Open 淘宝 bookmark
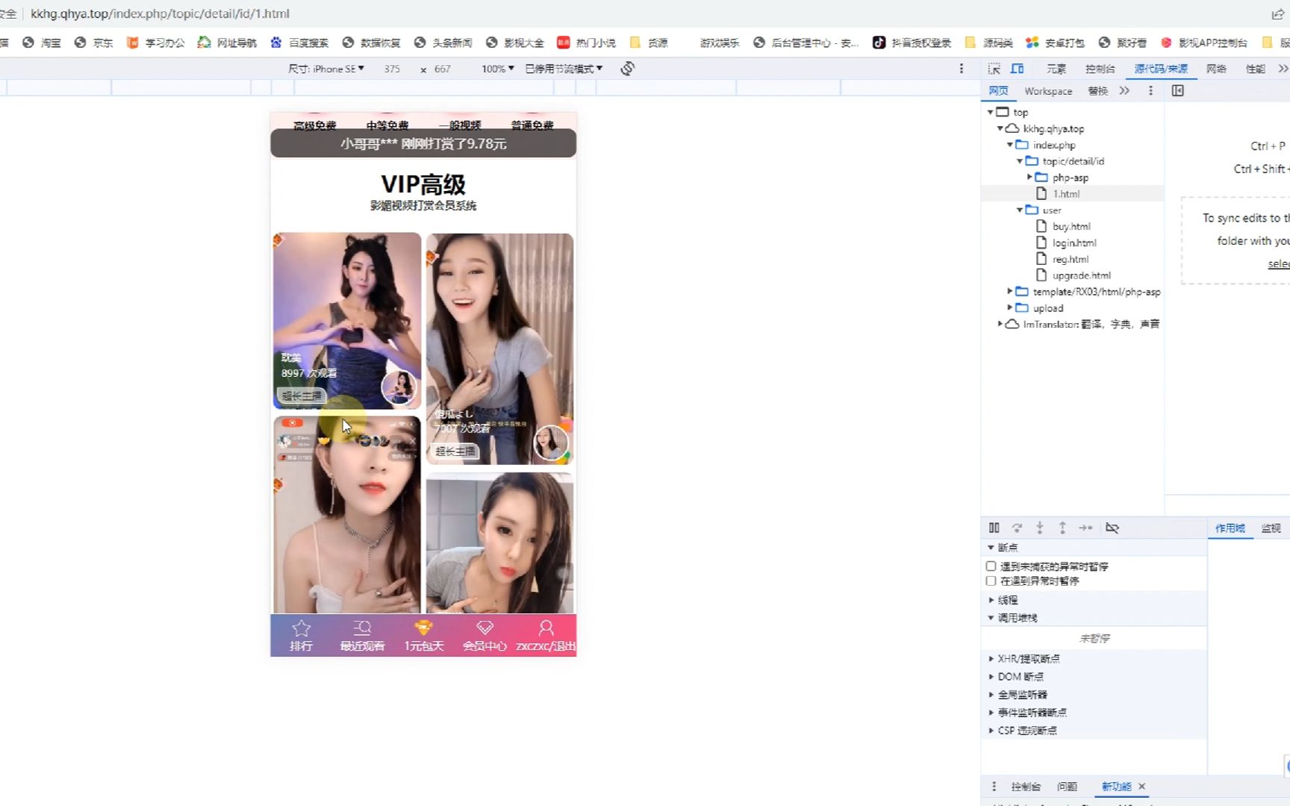 (x=42, y=43)
